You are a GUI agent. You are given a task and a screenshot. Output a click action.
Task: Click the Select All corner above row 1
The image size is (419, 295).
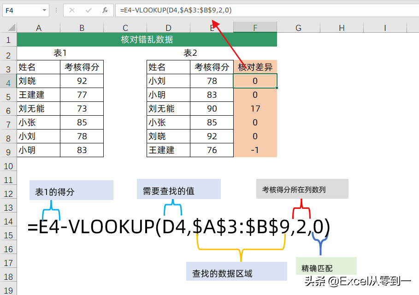(8, 28)
